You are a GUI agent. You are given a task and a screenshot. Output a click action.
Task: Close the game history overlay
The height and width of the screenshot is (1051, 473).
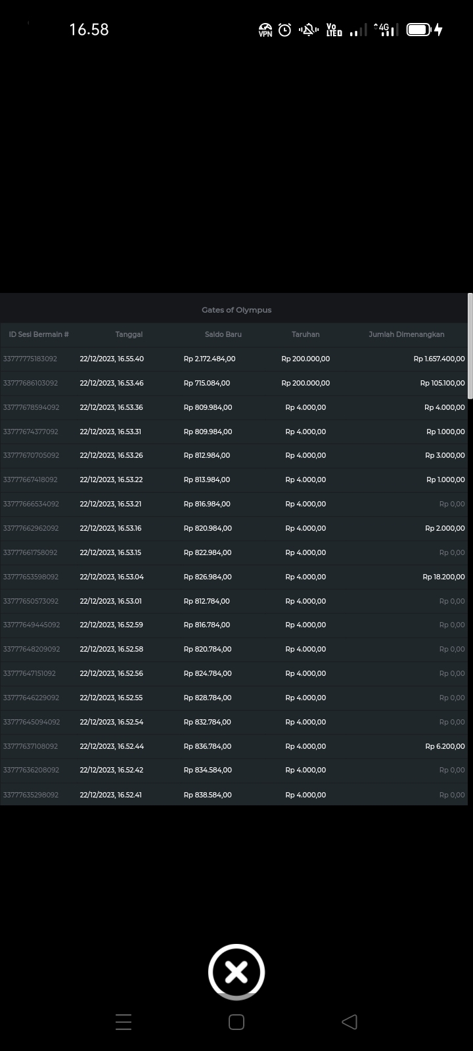coord(236,972)
